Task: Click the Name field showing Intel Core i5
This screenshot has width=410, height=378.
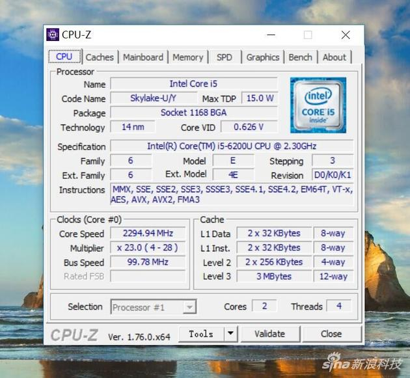Action: coord(194,84)
